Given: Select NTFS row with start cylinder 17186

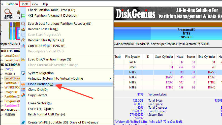Looking at the screenshot, I should click(168, 87).
